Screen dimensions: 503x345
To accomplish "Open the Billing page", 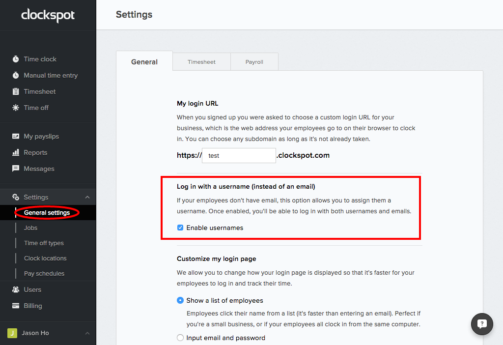I will pos(33,306).
